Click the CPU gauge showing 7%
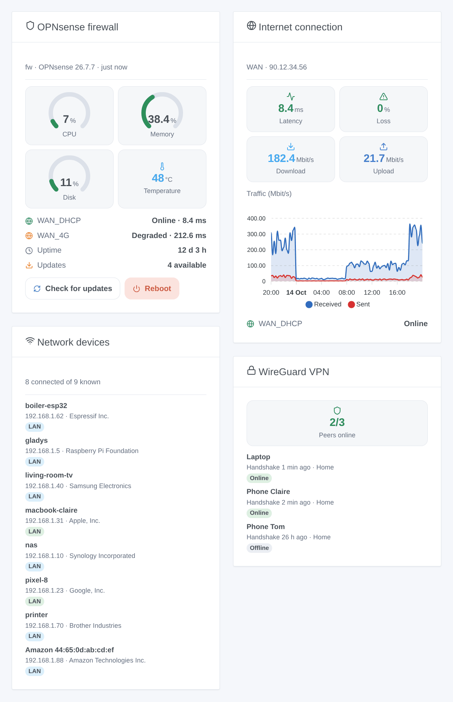The height and width of the screenshot is (702, 453). (69, 116)
